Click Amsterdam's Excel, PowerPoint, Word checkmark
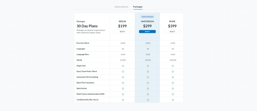This screenshot has width=257, height=111. coord(148,72)
